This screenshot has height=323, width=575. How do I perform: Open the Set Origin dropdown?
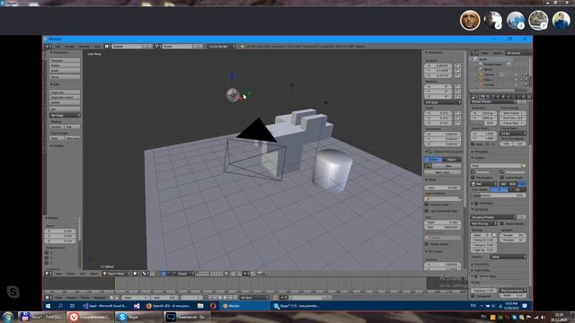pyautogui.click(x=65, y=116)
